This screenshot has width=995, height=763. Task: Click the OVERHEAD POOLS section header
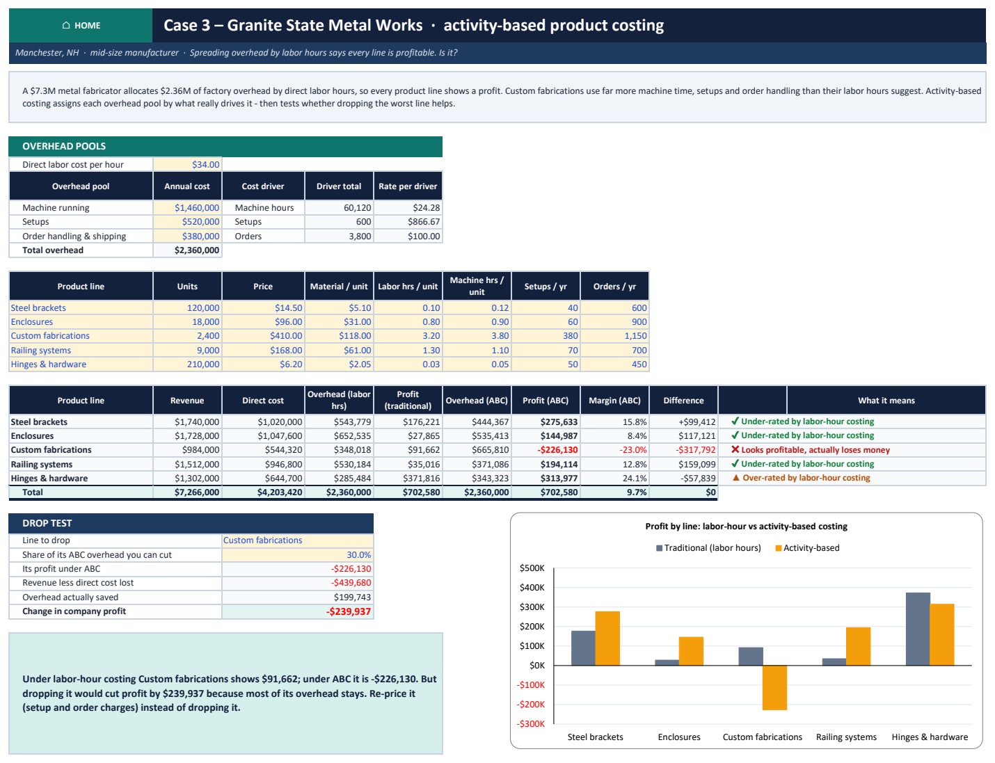click(x=225, y=146)
